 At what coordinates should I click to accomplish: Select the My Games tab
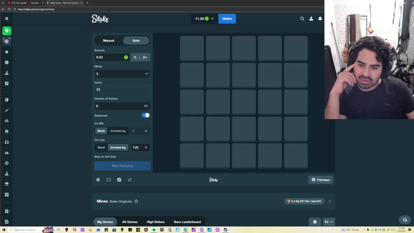(x=105, y=222)
